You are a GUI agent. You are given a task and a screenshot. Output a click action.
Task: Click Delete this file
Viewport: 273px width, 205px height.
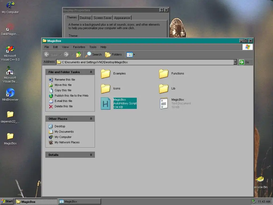point(61,106)
